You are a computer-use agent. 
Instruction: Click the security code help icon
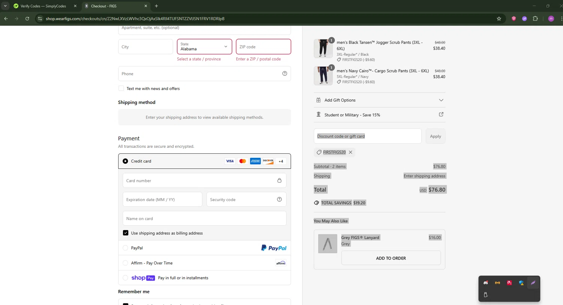point(279,200)
